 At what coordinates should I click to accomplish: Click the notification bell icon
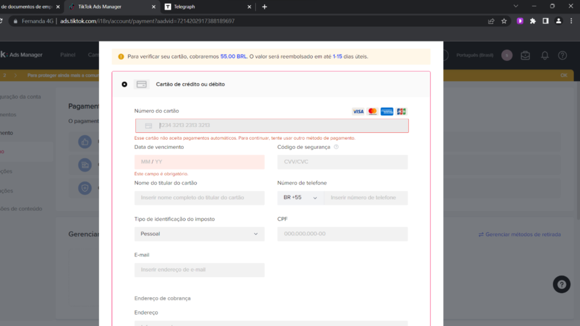pyautogui.click(x=545, y=56)
